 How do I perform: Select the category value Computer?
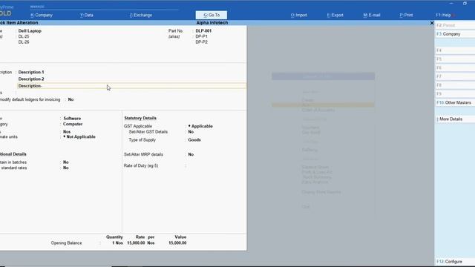[73, 124]
